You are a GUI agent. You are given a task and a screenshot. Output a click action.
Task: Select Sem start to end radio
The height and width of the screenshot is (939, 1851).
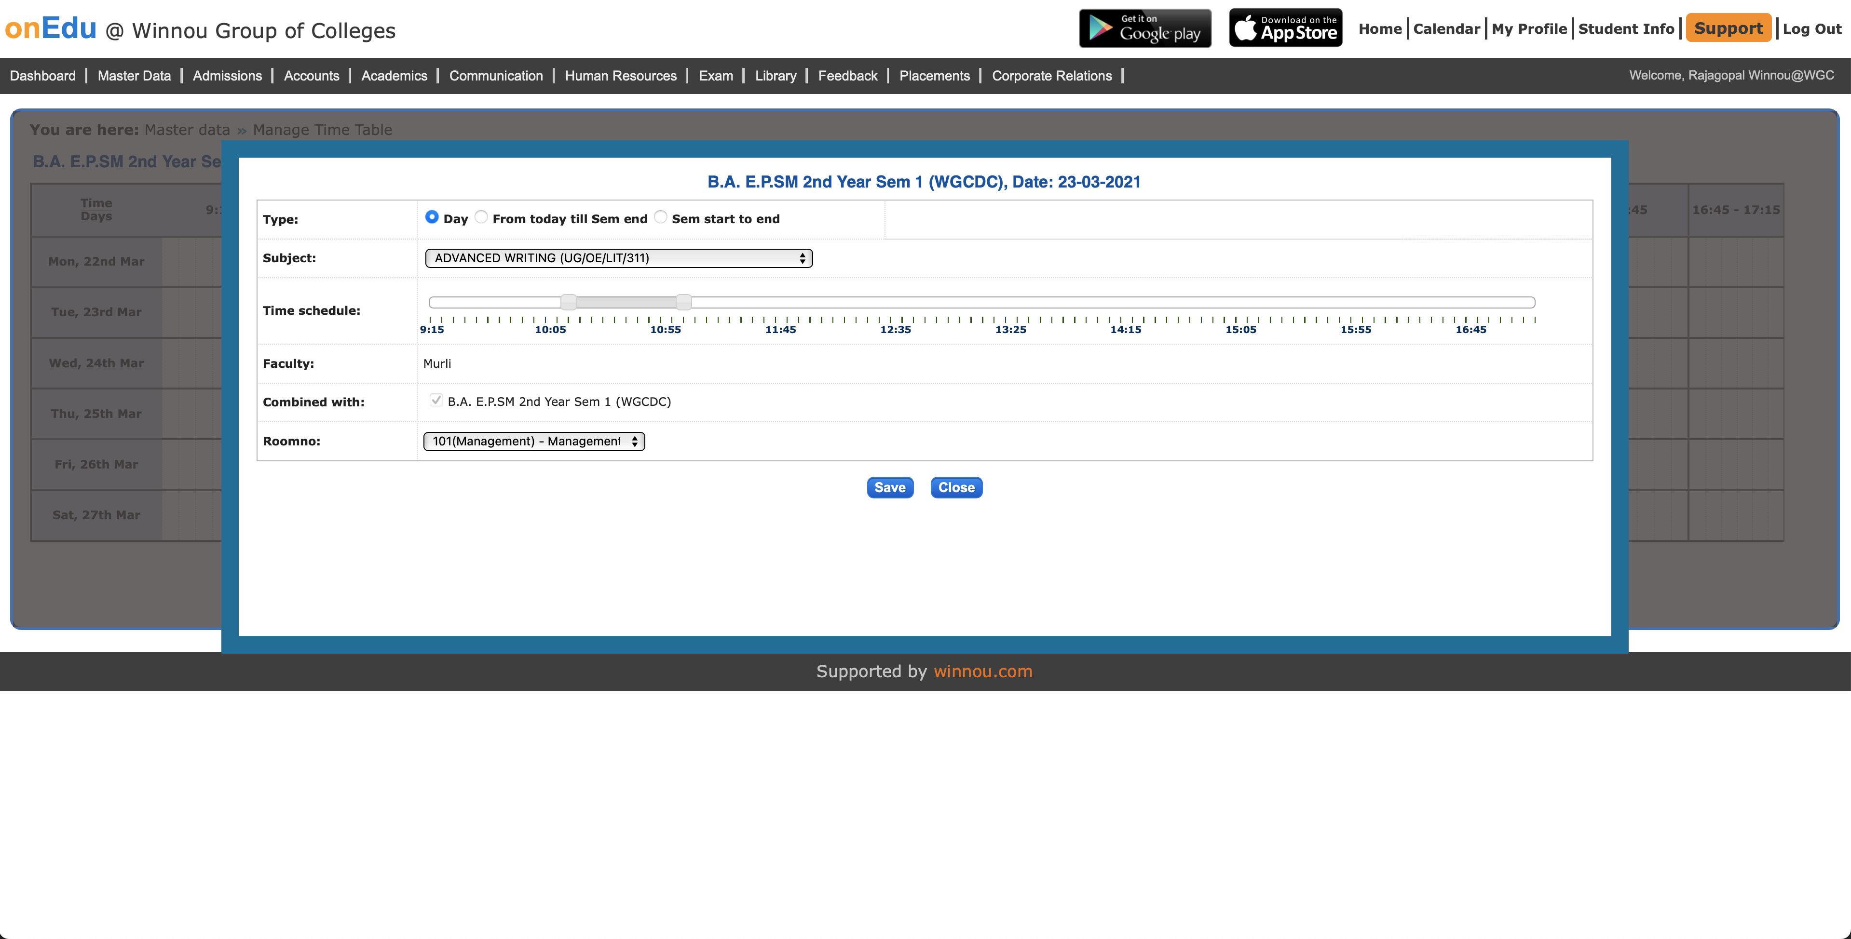click(x=660, y=217)
